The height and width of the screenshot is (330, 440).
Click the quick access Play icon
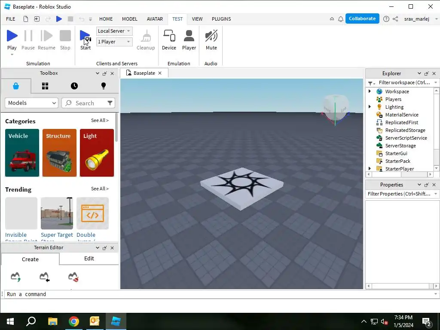[59, 19]
